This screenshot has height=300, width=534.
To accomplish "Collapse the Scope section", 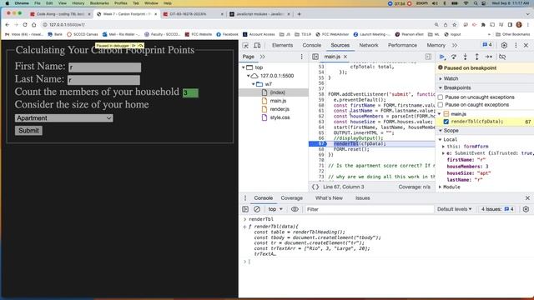I will point(449,131).
